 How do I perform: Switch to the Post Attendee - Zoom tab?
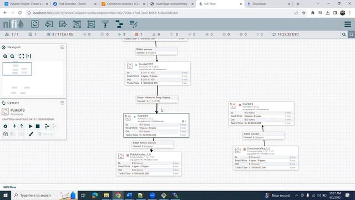pyautogui.click(x=74, y=4)
